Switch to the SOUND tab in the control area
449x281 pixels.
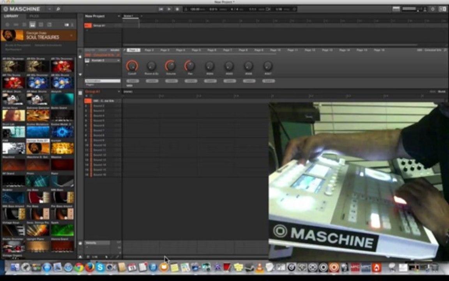pyautogui.click(x=115, y=50)
